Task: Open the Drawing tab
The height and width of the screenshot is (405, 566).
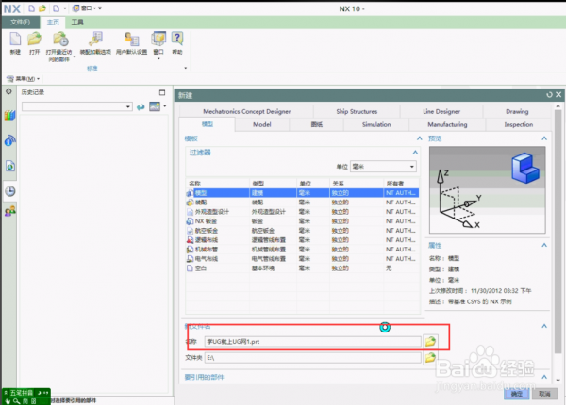Action: (517, 112)
